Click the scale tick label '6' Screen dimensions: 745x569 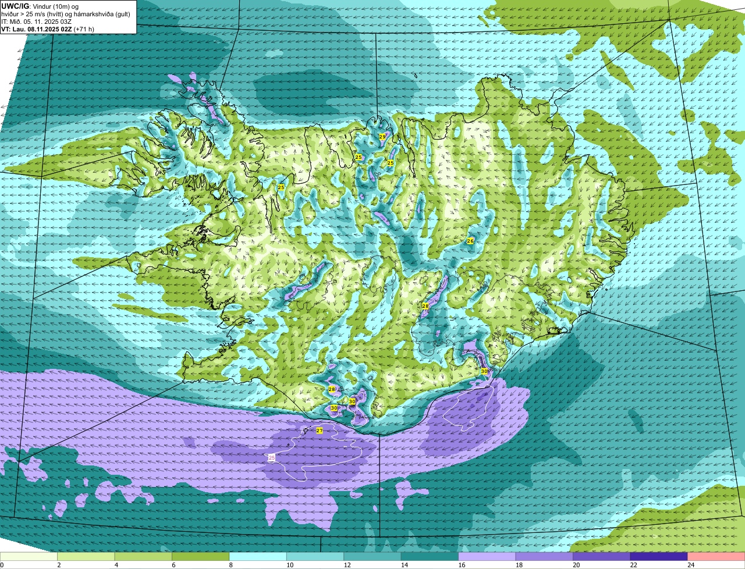pyautogui.click(x=173, y=565)
